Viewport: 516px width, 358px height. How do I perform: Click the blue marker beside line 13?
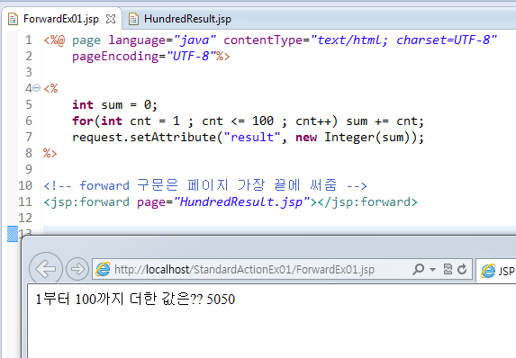13,234
